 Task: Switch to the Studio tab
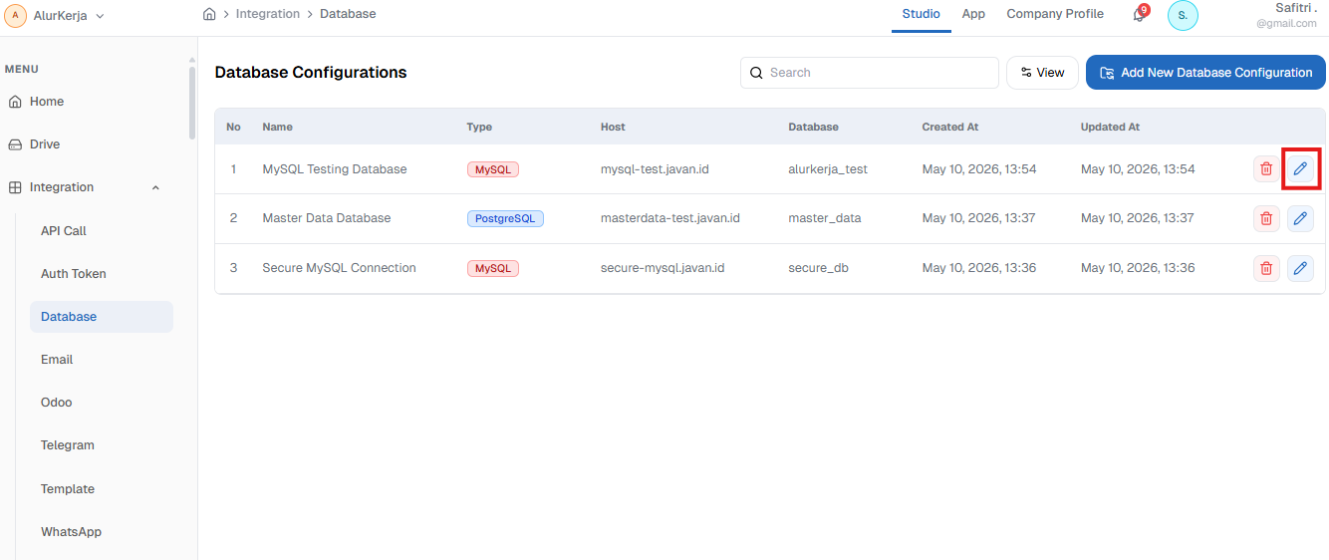point(921,14)
